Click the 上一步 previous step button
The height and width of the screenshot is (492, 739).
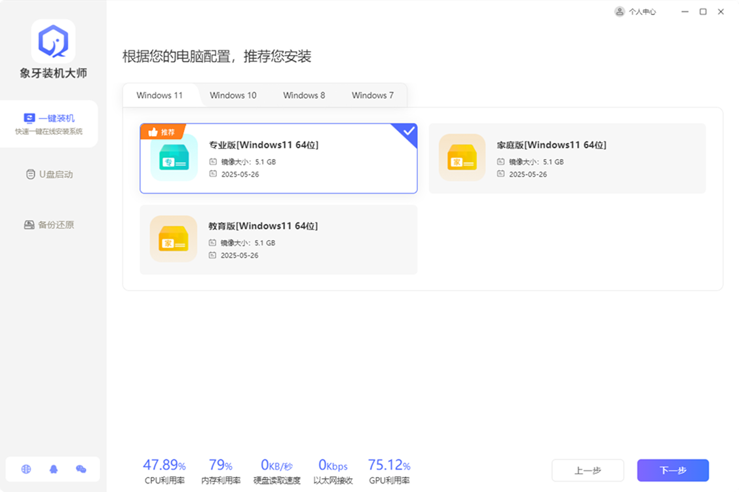[588, 470]
